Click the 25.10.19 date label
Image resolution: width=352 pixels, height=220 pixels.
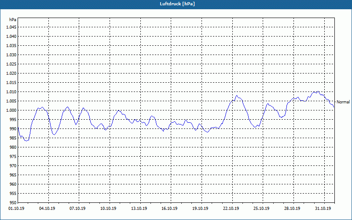(261, 208)
